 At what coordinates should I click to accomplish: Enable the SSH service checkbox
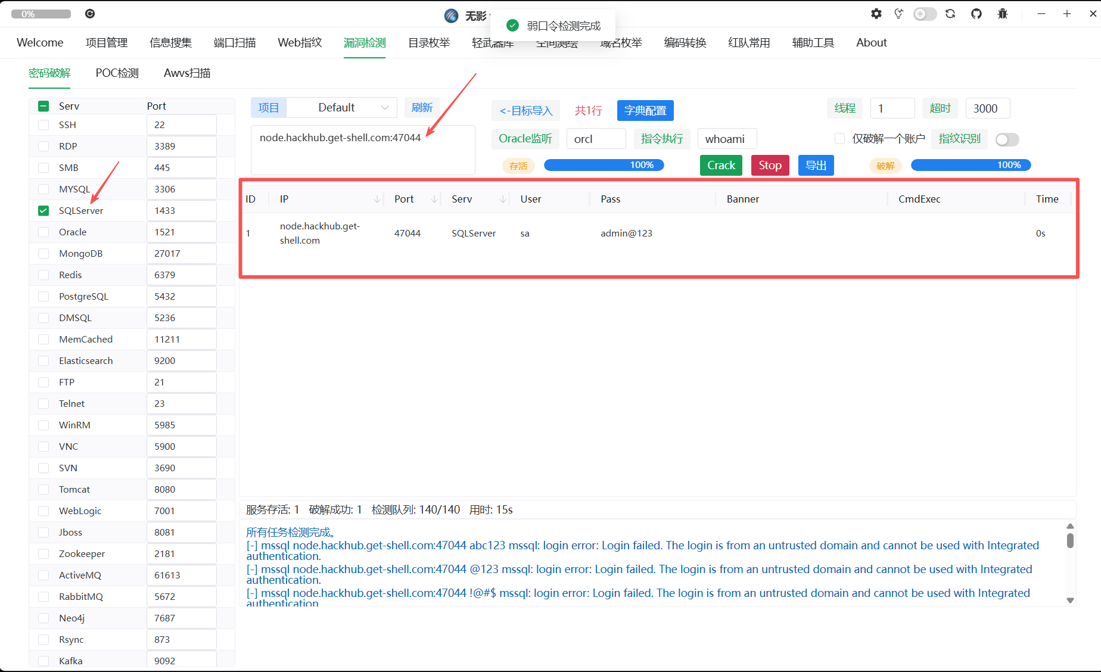click(43, 125)
